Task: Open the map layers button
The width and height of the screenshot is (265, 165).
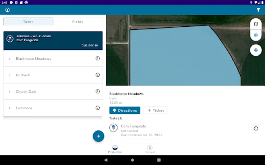Action: tap(256, 24)
